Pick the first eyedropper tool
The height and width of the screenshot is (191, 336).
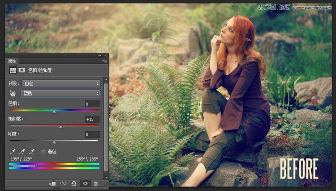point(13,152)
